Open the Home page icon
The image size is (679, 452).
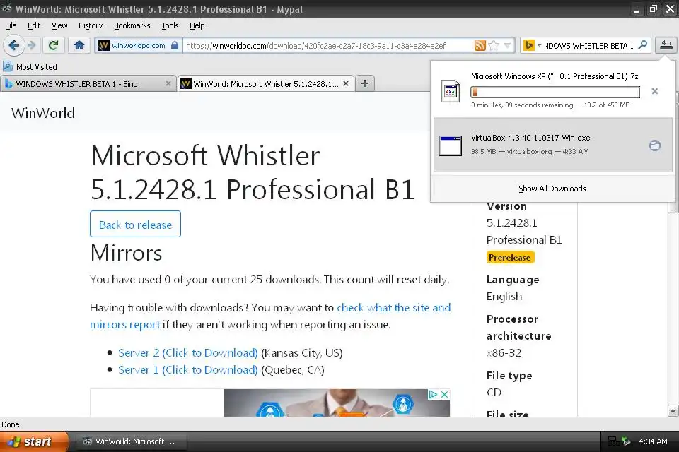pyautogui.click(x=79, y=45)
